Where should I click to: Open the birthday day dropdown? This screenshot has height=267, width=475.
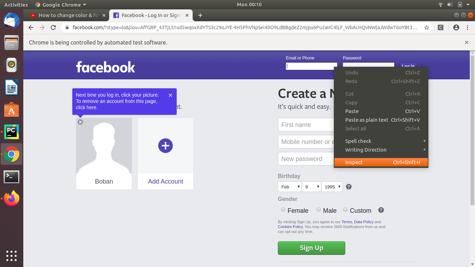(x=311, y=187)
